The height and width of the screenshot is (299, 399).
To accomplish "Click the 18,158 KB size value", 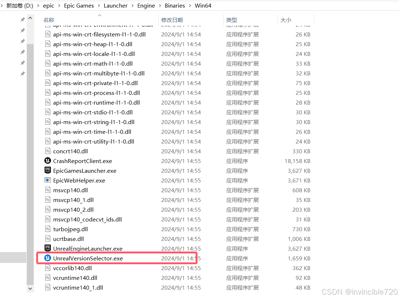I will 297,161.
